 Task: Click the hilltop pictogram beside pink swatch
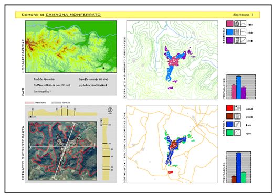coord(237,24)
